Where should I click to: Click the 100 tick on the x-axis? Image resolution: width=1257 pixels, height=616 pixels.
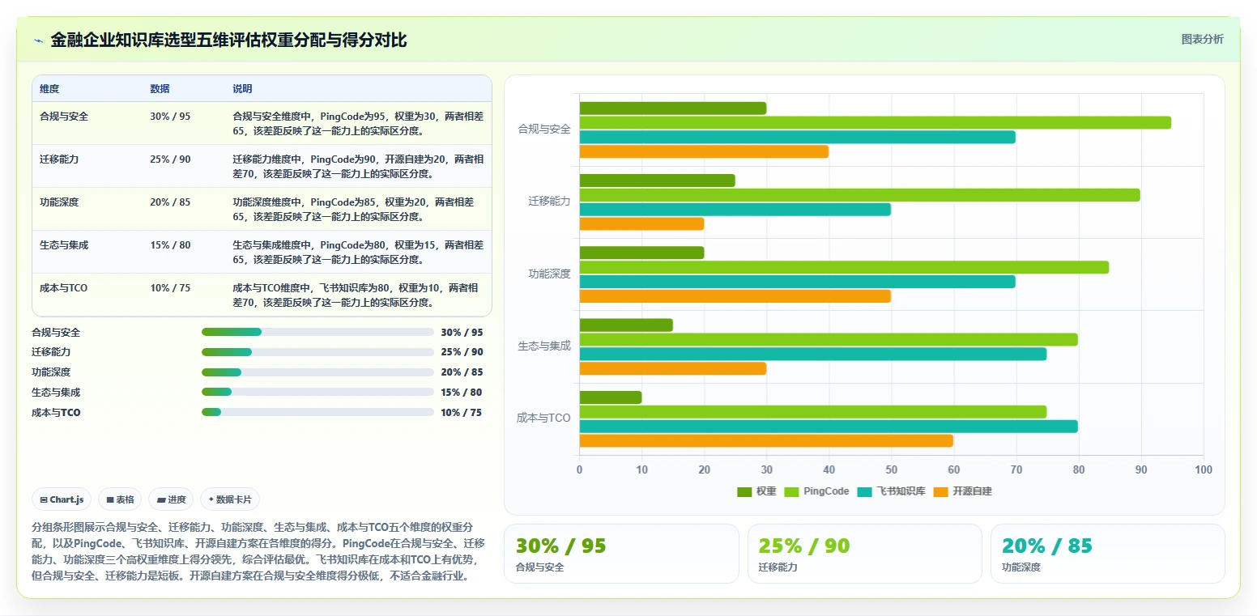pyautogui.click(x=1204, y=470)
